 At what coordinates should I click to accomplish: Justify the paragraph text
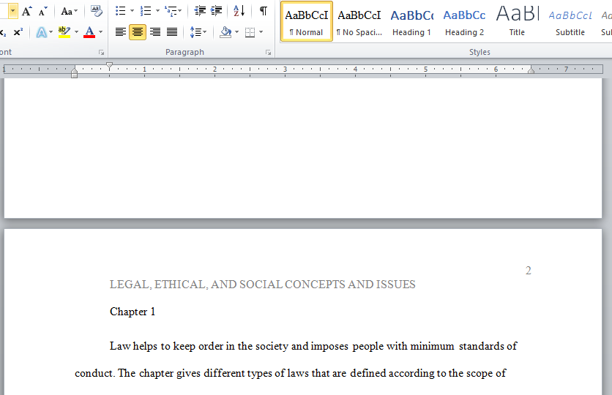click(x=172, y=32)
